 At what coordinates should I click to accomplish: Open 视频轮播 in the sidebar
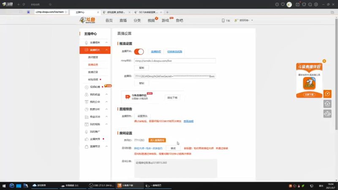95,87
